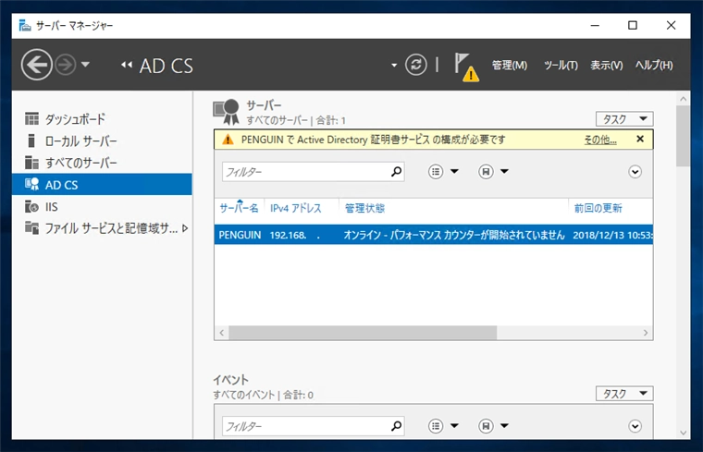Open the イベント section タスク dropdown
Screen dimensions: 703x452
(624, 394)
